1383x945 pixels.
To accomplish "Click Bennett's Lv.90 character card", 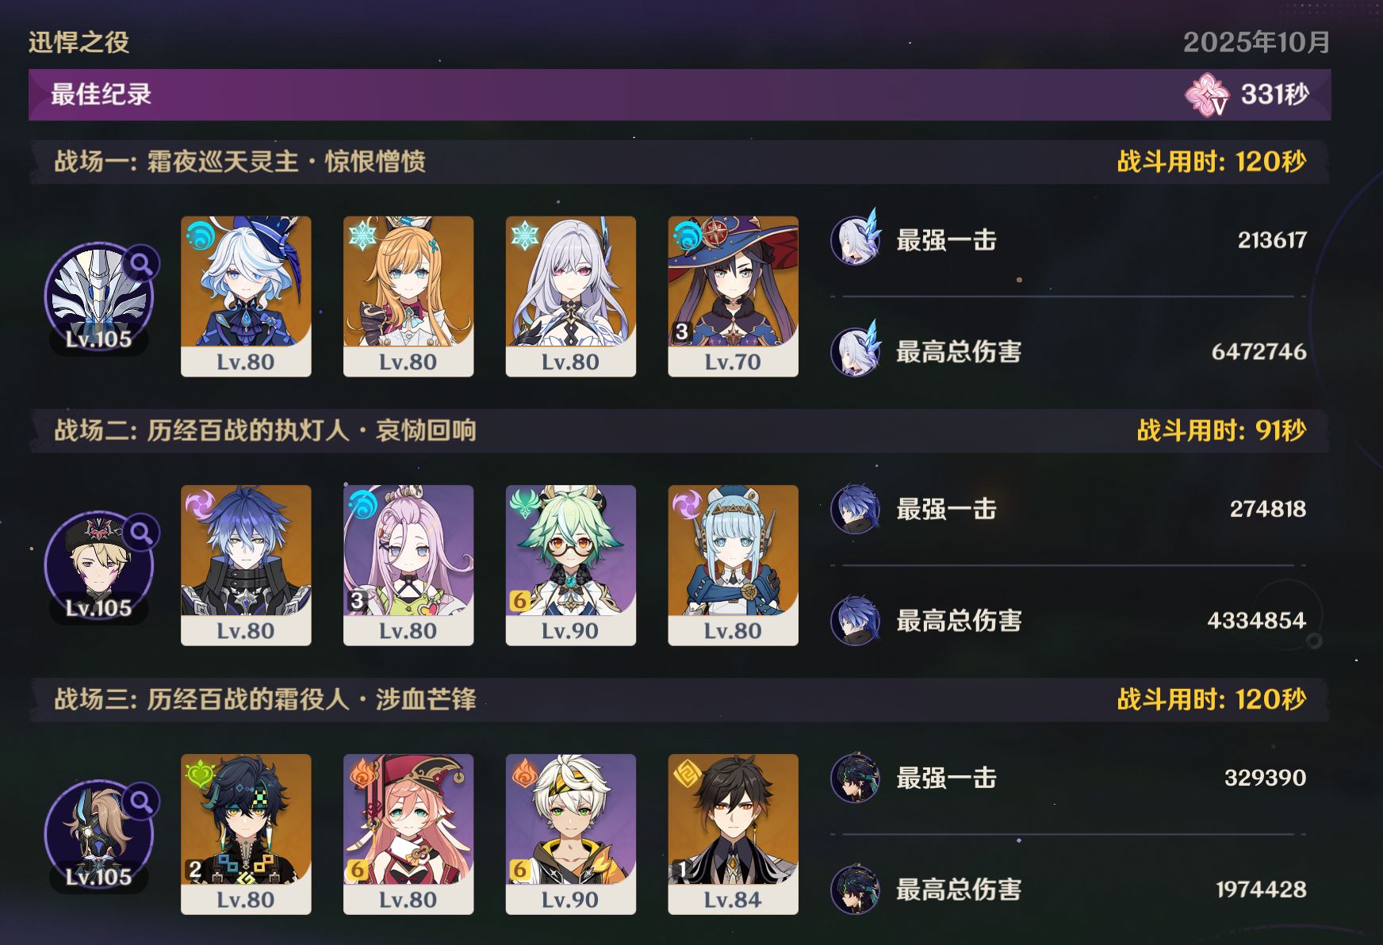I will (570, 834).
